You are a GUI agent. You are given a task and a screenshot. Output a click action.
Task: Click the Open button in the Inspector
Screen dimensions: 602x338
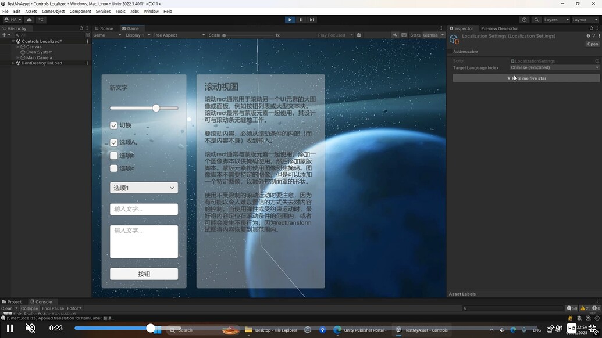coord(592,44)
